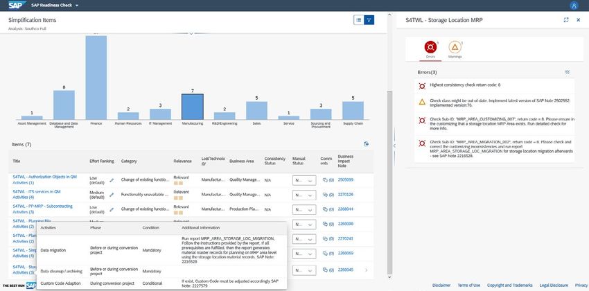Open Manual Status dropdown in note 2270241 row
Viewport: 589px width, 291px height.
[304, 239]
